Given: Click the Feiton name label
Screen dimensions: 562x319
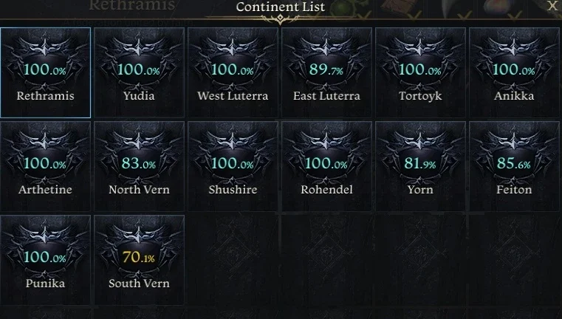Looking at the screenshot, I should click(x=514, y=190).
